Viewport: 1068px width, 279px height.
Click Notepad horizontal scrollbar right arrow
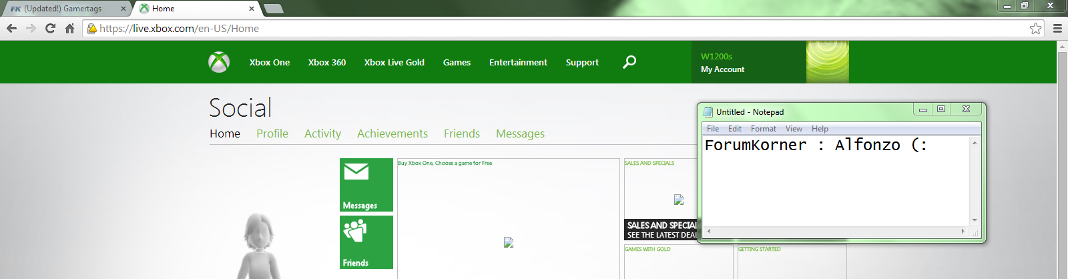coord(963,231)
